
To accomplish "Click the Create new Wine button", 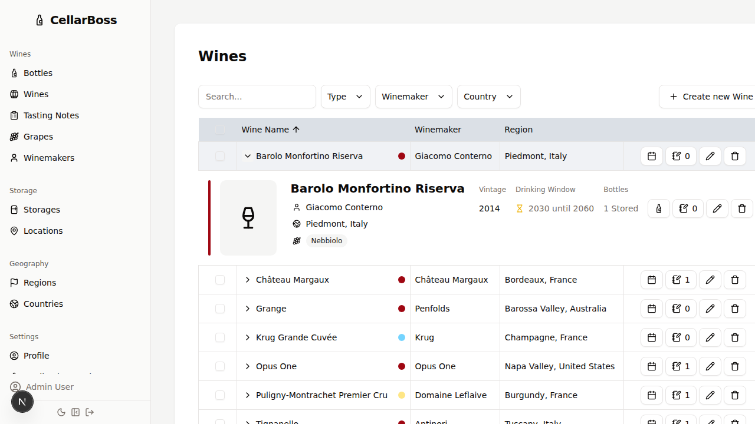I will (x=711, y=97).
